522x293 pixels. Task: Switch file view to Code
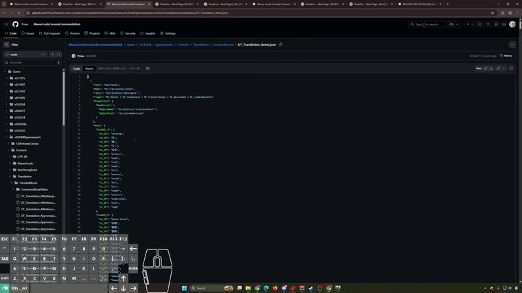tap(76, 68)
